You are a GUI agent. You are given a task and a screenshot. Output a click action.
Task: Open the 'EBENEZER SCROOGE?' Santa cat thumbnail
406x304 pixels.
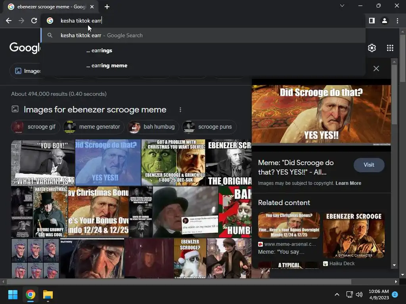coord(190,258)
